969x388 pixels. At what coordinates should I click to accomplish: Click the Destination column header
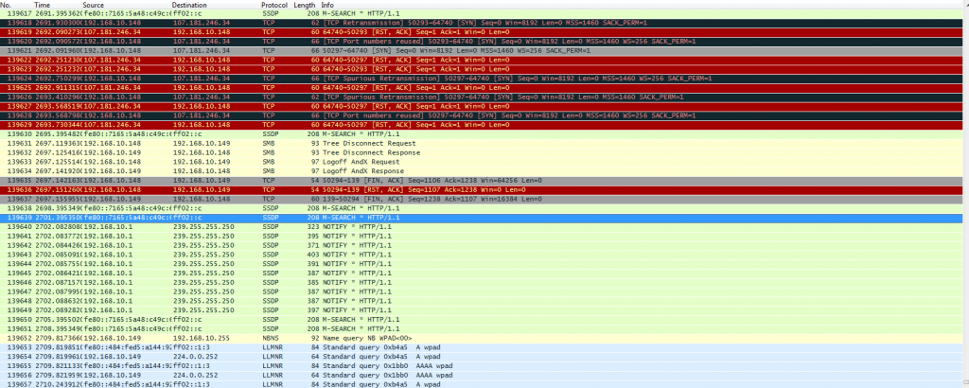tap(189, 5)
